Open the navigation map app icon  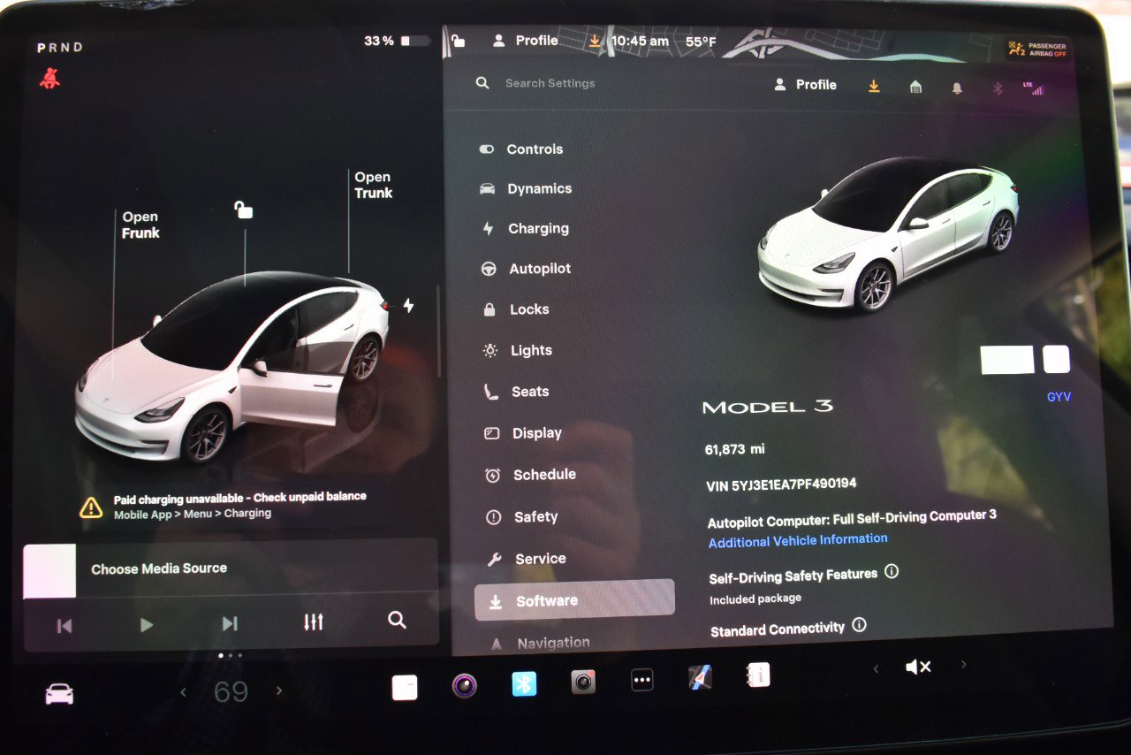click(x=700, y=678)
